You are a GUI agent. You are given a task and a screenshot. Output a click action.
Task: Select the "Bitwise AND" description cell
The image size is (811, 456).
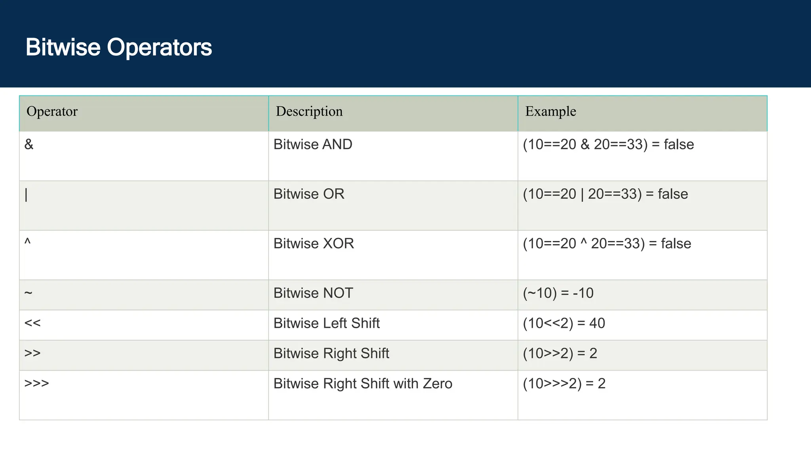[313, 144]
